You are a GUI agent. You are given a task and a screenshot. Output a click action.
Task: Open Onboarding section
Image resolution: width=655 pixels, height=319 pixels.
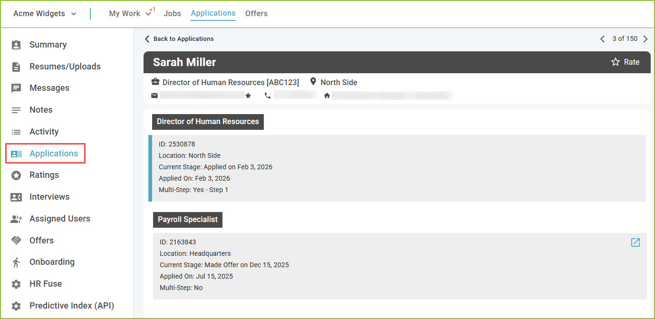52,262
